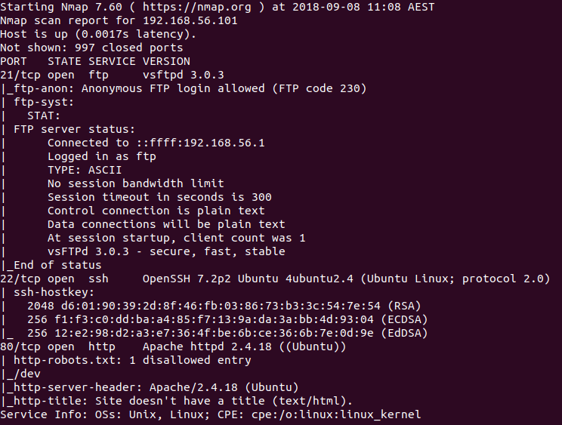Click the https://nmap.org URL in first line
Image resolution: width=562 pixels, height=425 pixels.
[196, 7]
